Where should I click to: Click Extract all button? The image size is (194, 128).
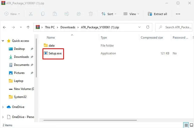point(157,14)
